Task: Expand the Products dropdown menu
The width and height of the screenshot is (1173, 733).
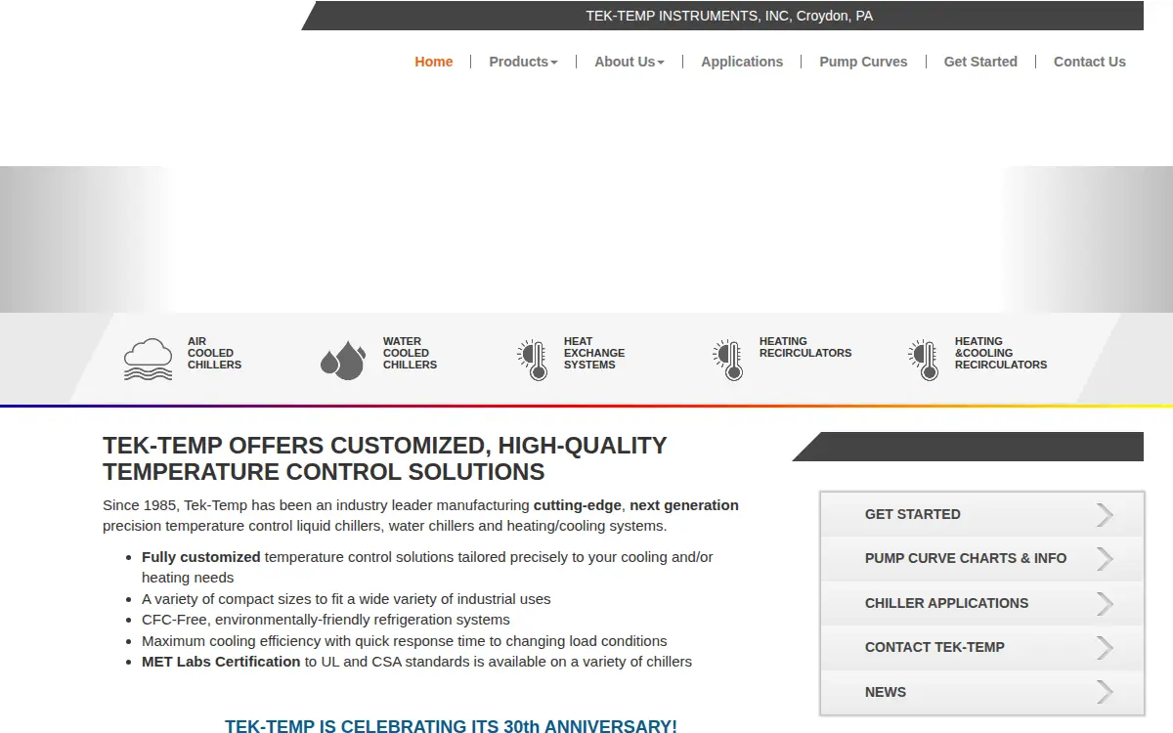Action: point(523,62)
